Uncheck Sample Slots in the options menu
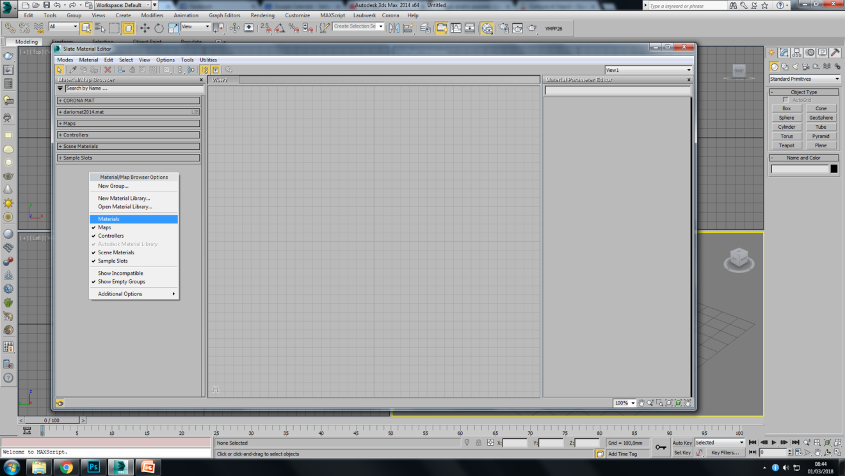This screenshot has width=845, height=476. point(133,261)
